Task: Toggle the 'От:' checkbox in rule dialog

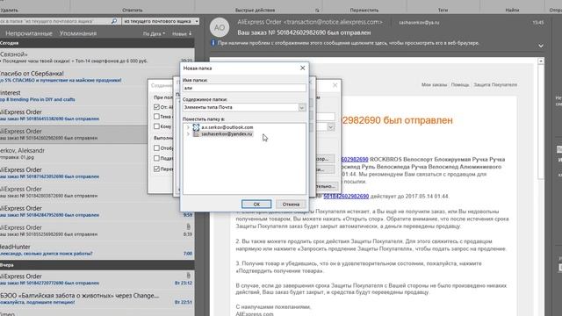Action: tap(156, 107)
